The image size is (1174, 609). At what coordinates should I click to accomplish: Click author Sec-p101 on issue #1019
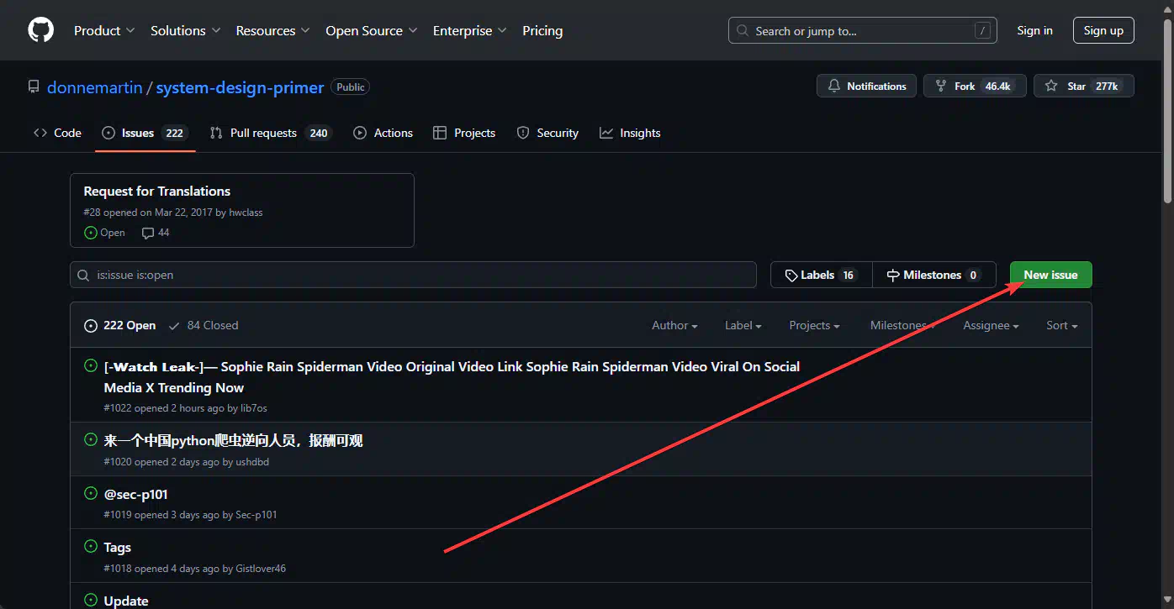point(256,515)
